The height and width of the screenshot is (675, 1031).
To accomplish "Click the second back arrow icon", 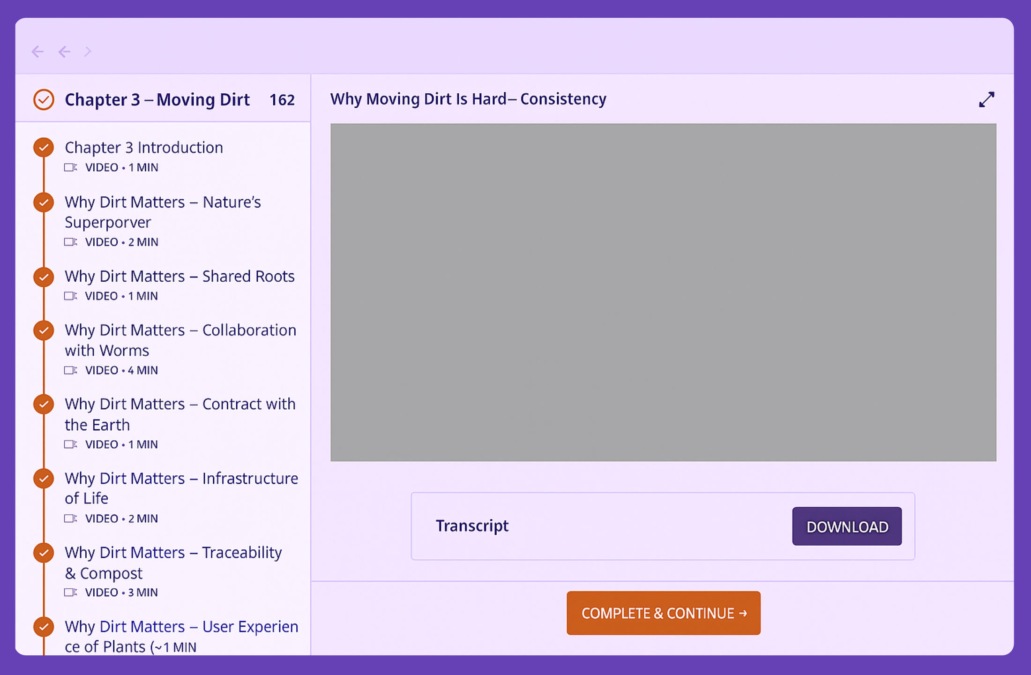I will 65,52.
